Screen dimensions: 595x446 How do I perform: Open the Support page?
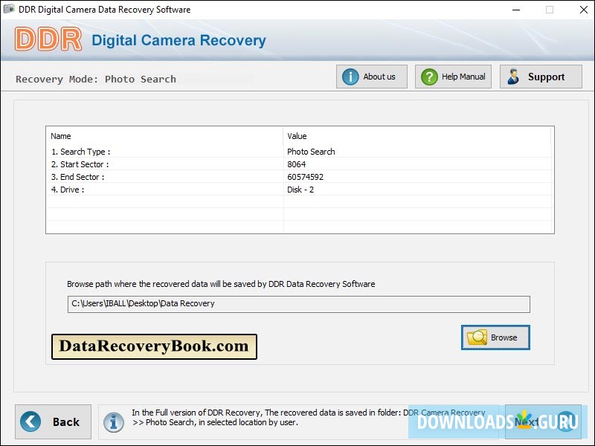541,77
